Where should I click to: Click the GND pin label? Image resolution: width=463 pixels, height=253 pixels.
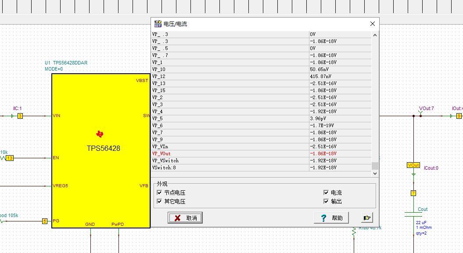[x=90, y=224]
